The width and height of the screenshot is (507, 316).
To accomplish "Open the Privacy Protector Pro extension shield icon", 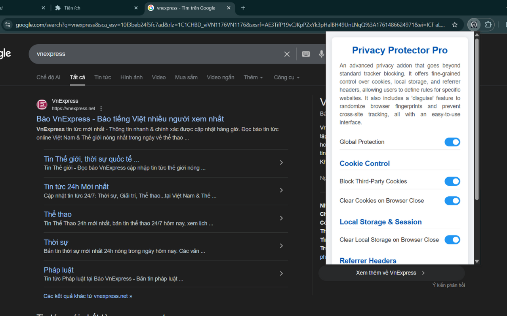I will (474, 24).
